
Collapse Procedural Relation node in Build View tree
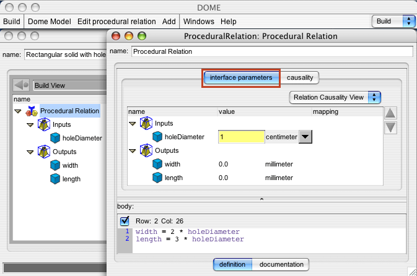pyautogui.click(x=18, y=111)
